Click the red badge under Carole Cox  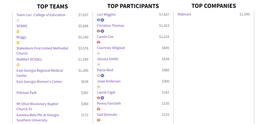(x=98, y=42)
